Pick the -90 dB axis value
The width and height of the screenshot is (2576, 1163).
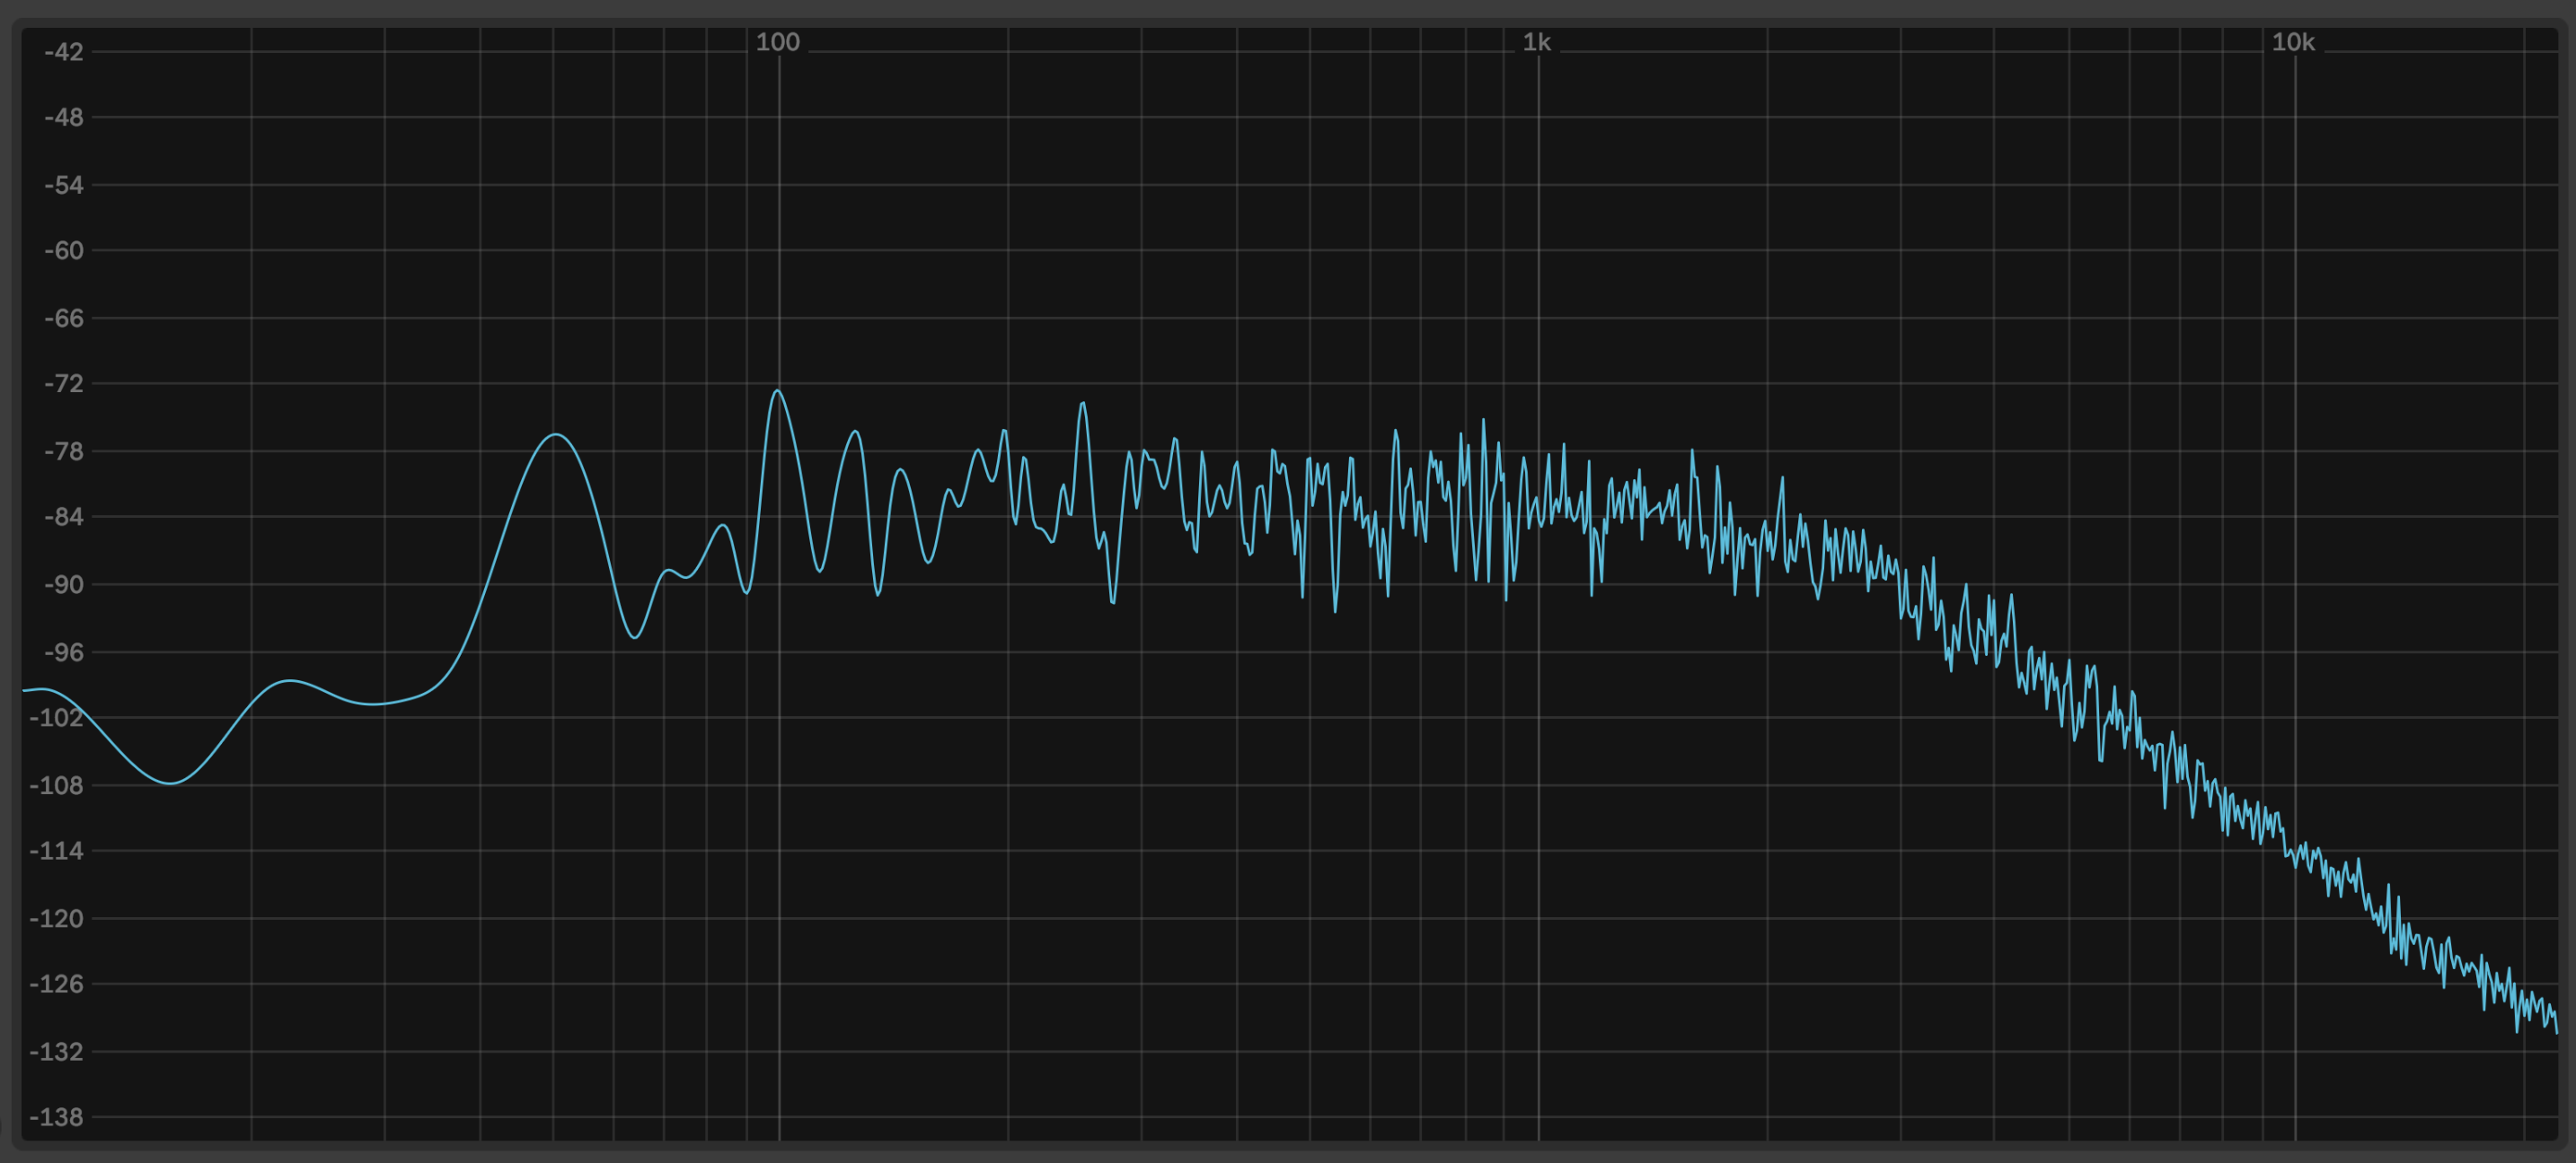click(x=64, y=584)
